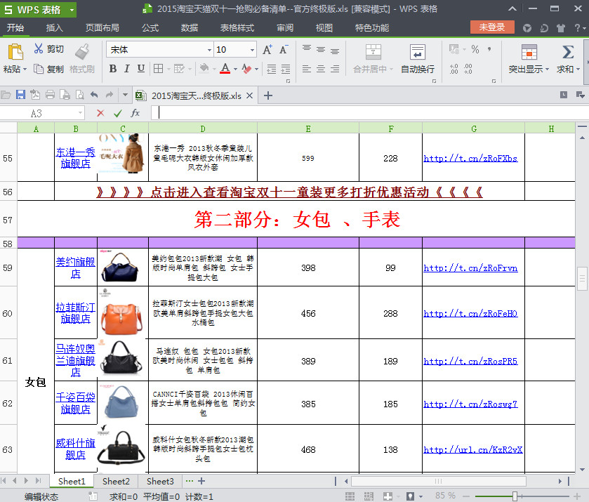Open the font size dropdown showing 10
This screenshot has width=589, height=502.
tap(253, 50)
